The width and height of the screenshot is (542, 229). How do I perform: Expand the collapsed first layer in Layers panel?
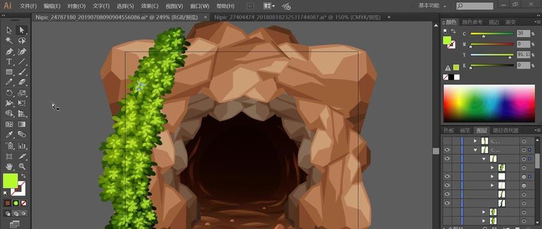point(475,140)
